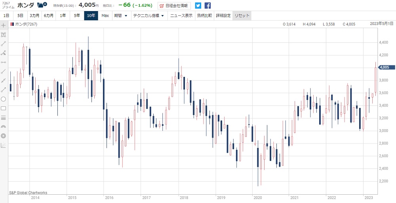Select the concentric circles tool

[4, 136]
